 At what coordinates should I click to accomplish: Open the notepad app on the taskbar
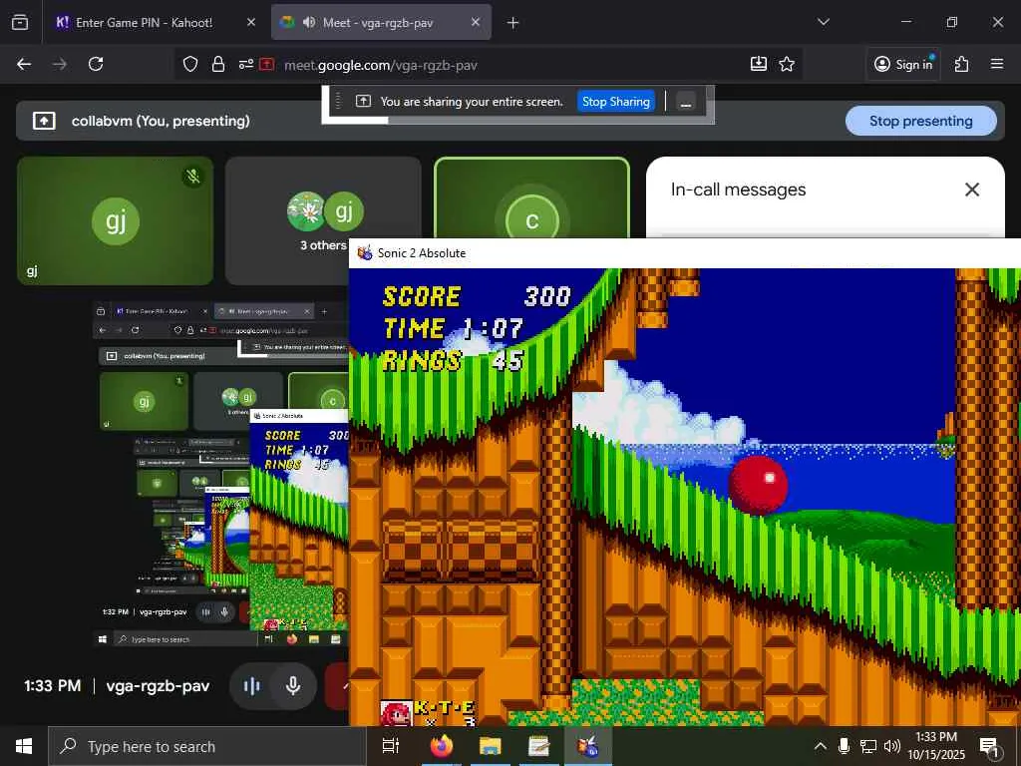[x=538, y=746]
